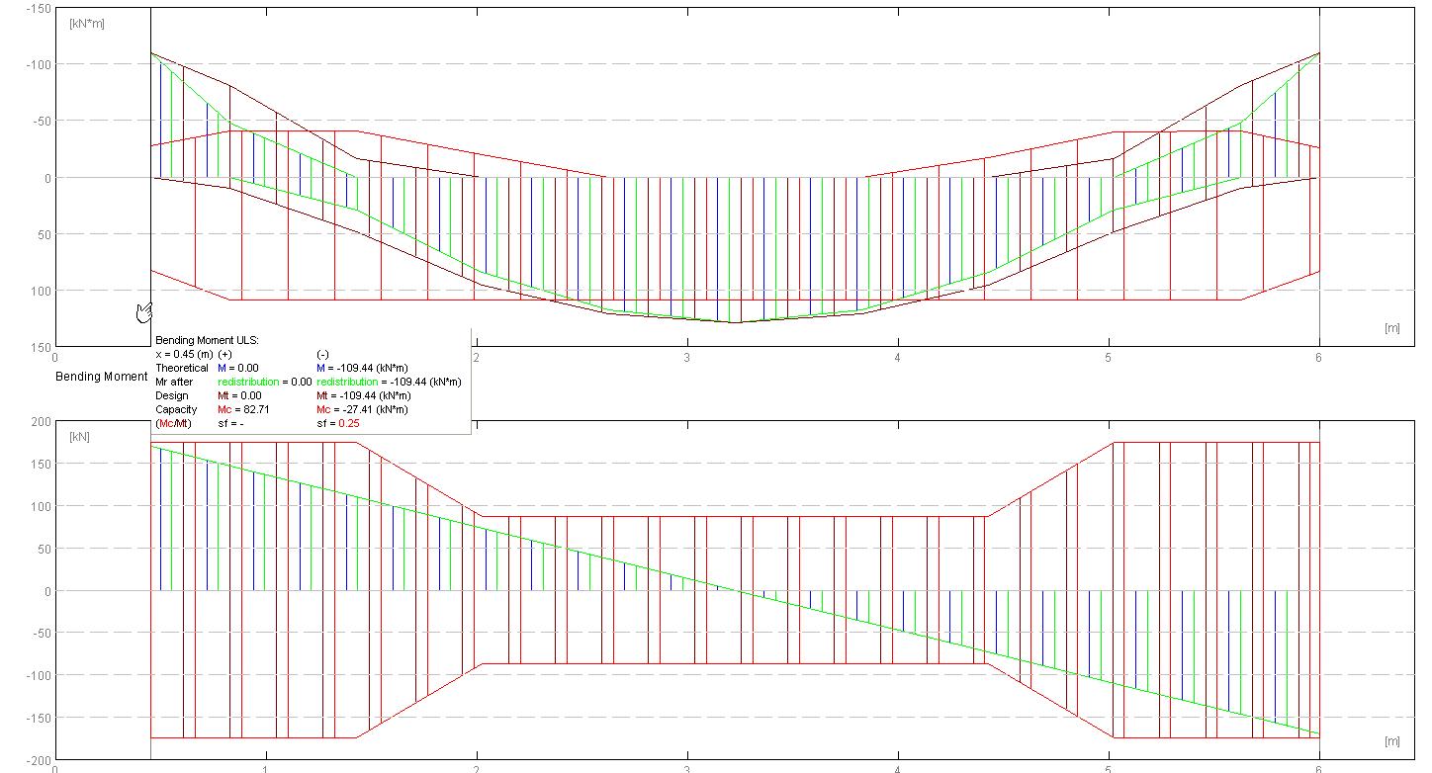Select green 'redistribution = -109.44 (kN*m)' value
This screenshot has width=1432, height=773.
click(389, 382)
